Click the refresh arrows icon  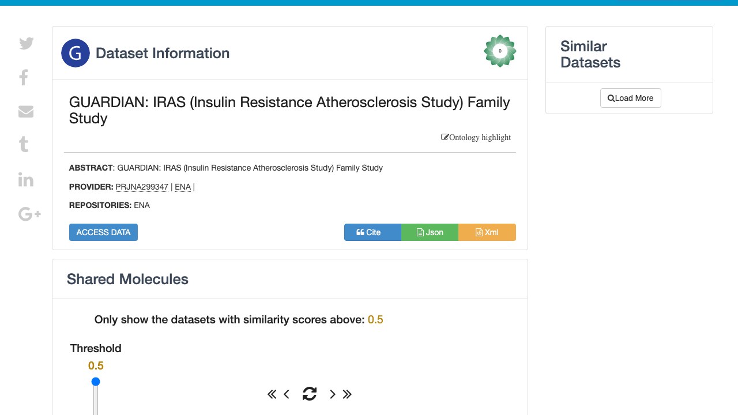pyautogui.click(x=310, y=394)
